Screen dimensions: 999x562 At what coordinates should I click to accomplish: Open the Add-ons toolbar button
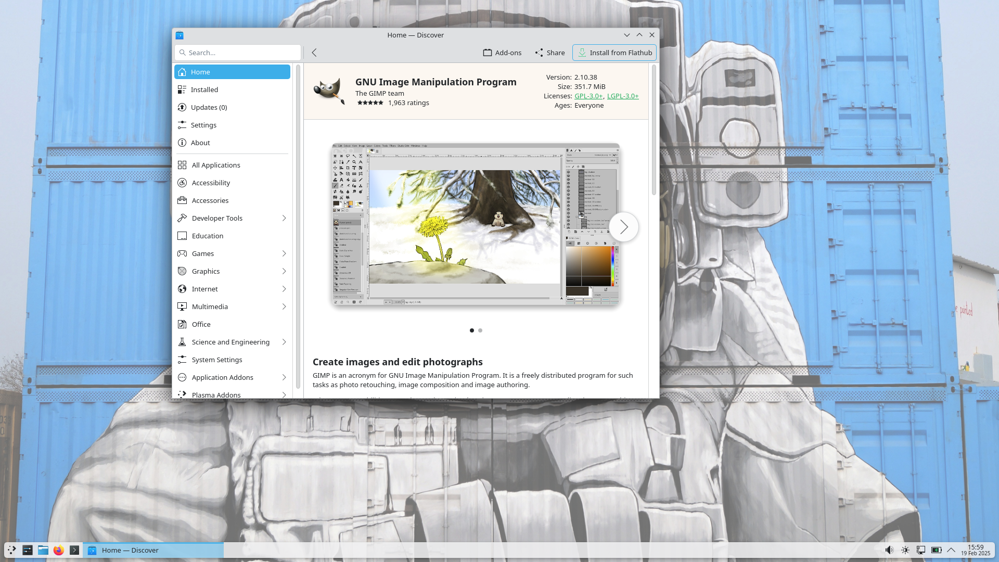[x=502, y=53]
